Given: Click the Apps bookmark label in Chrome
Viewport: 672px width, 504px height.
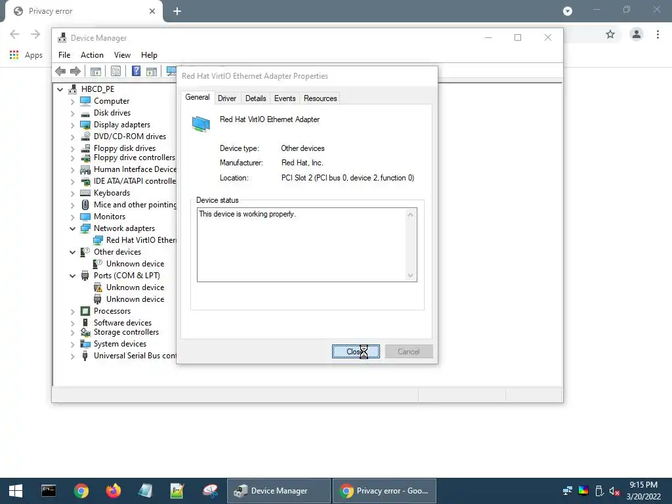Looking at the screenshot, I should [x=33, y=55].
